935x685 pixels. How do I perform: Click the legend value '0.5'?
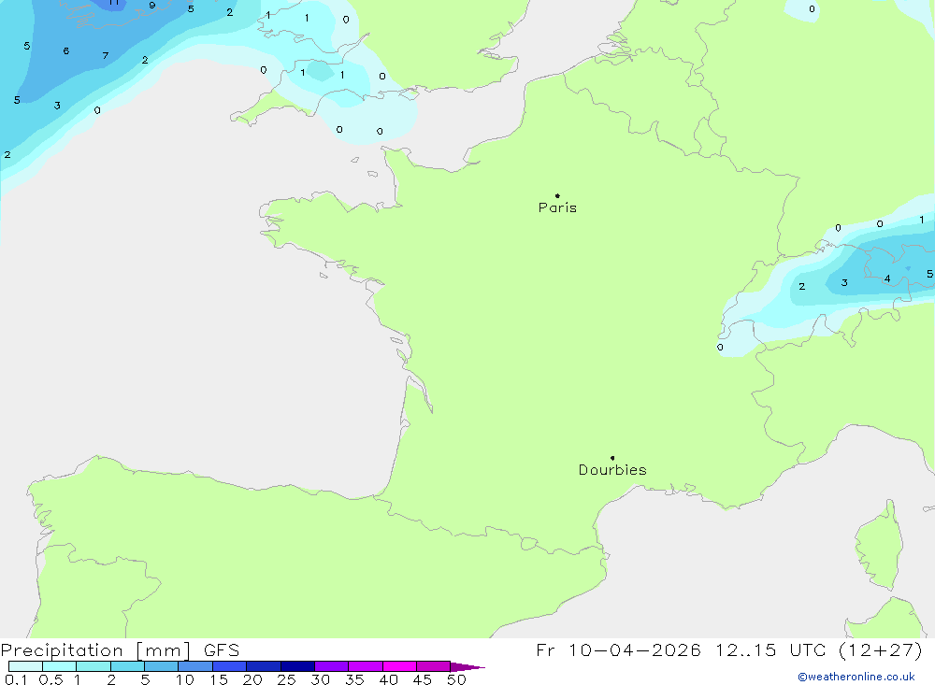[x=50, y=679]
